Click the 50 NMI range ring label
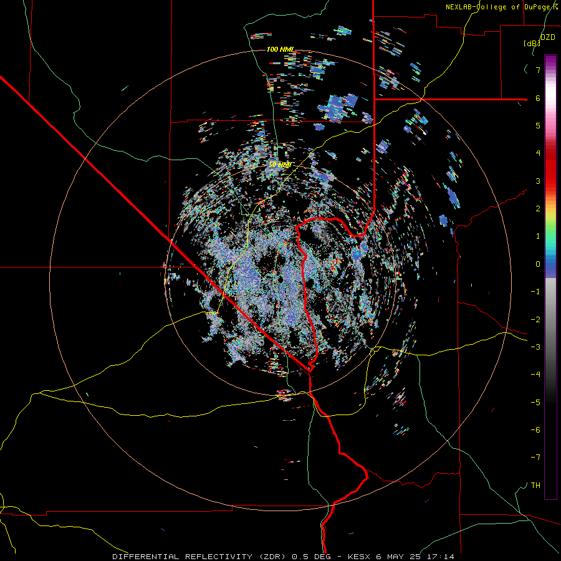Viewport: 561px width, 561px height. pyautogui.click(x=280, y=165)
